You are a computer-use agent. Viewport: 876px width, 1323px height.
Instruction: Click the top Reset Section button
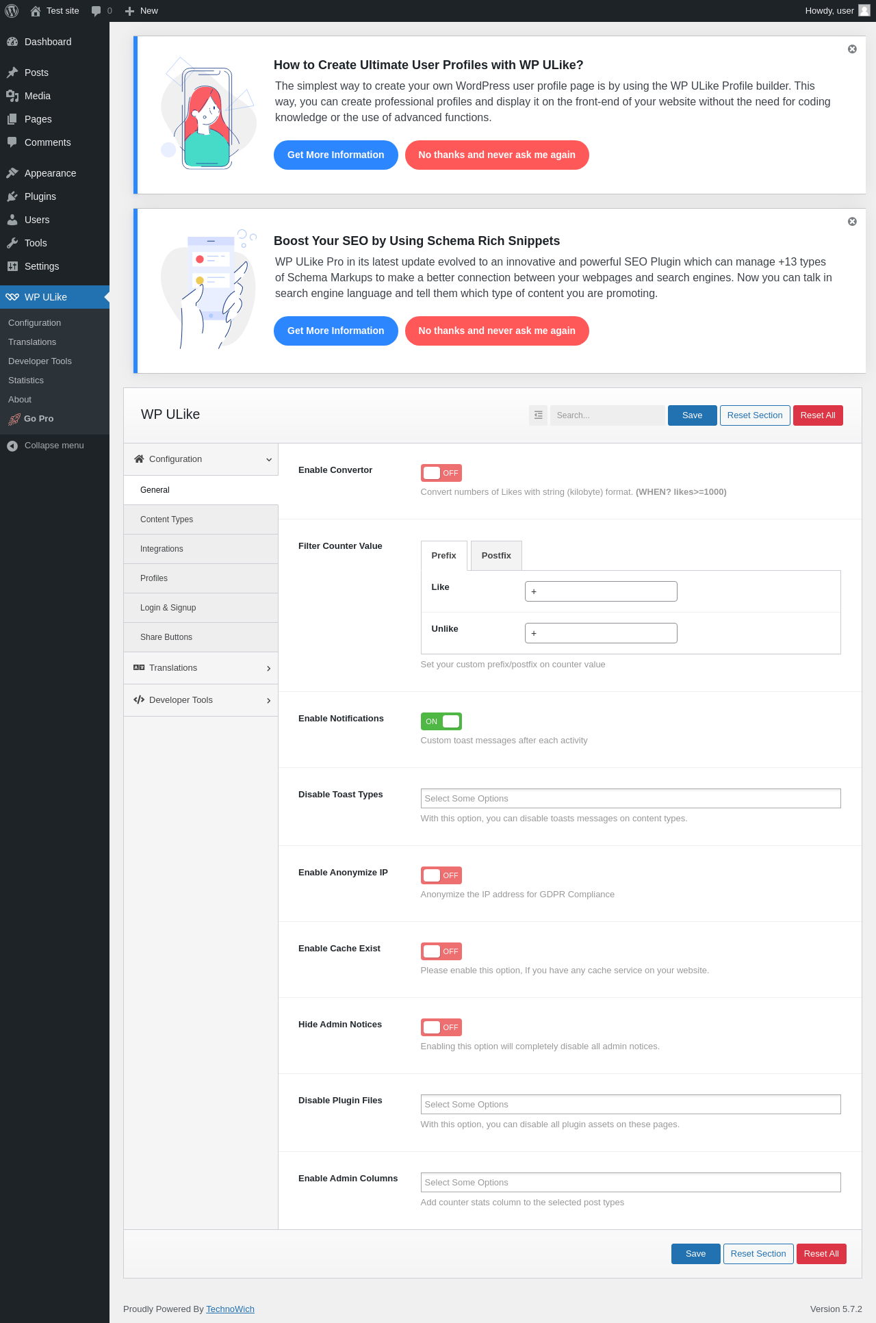(x=755, y=415)
